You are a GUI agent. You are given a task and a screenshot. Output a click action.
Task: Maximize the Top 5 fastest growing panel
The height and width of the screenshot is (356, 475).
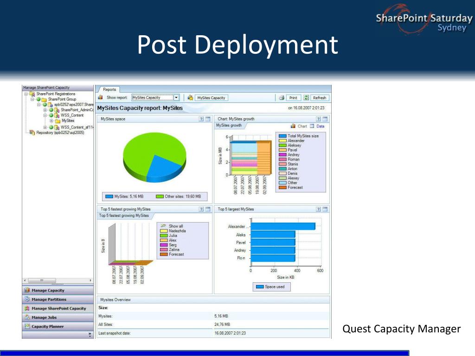(208, 209)
